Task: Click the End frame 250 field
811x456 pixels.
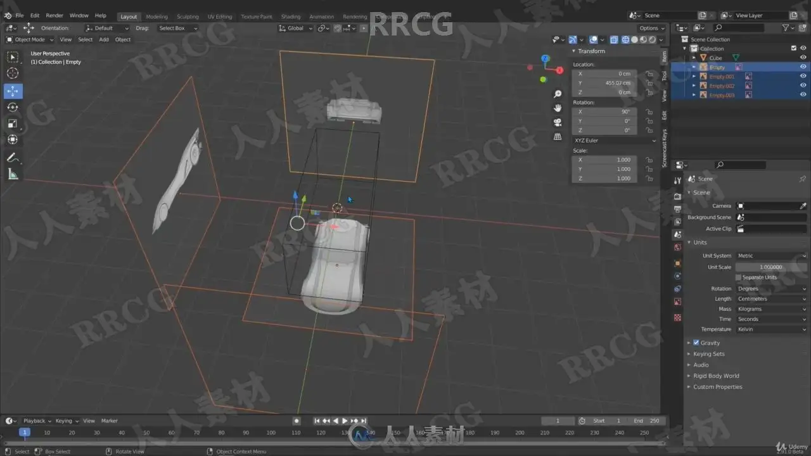Action: pos(646,421)
